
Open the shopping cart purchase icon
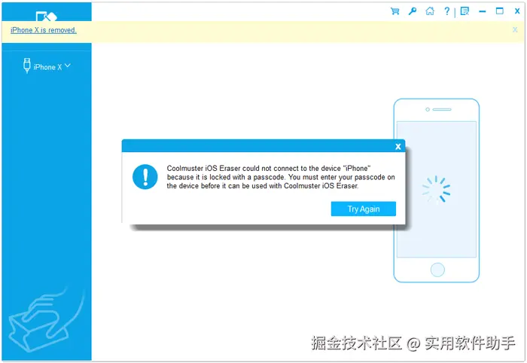pos(395,11)
